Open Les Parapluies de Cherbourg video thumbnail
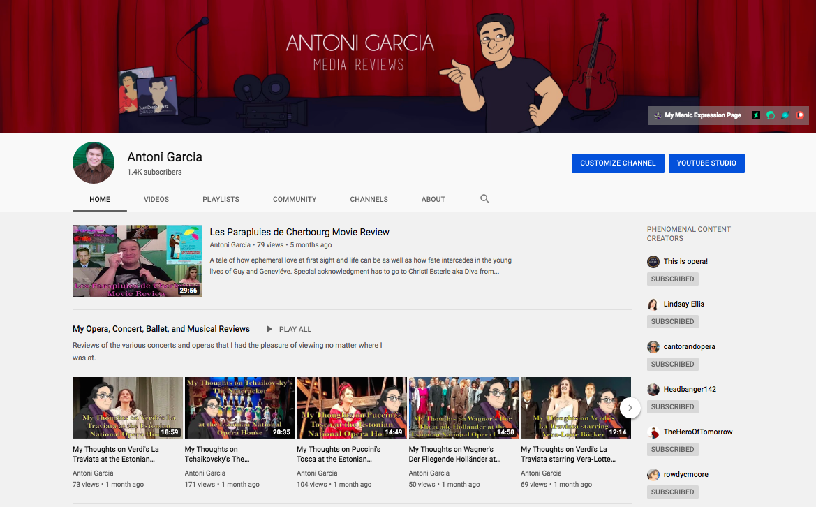Screen dimensions: 816x507 pyautogui.click(x=137, y=260)
